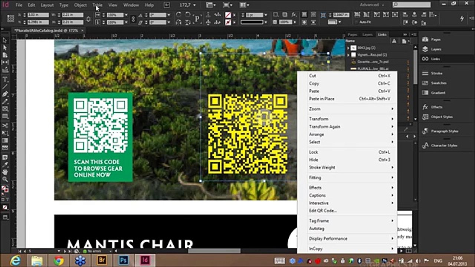This screenshot has width=475, height=267.
Task: Click the X position input field
Action: coord(38,15)
